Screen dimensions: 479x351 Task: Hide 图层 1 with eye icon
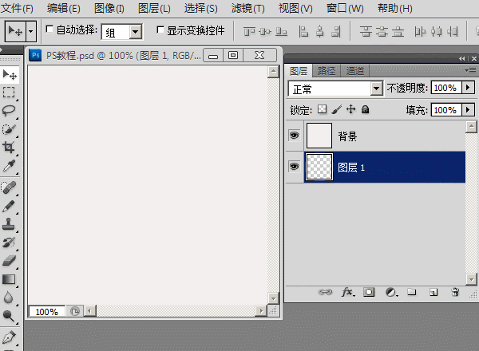pos(294,167)
